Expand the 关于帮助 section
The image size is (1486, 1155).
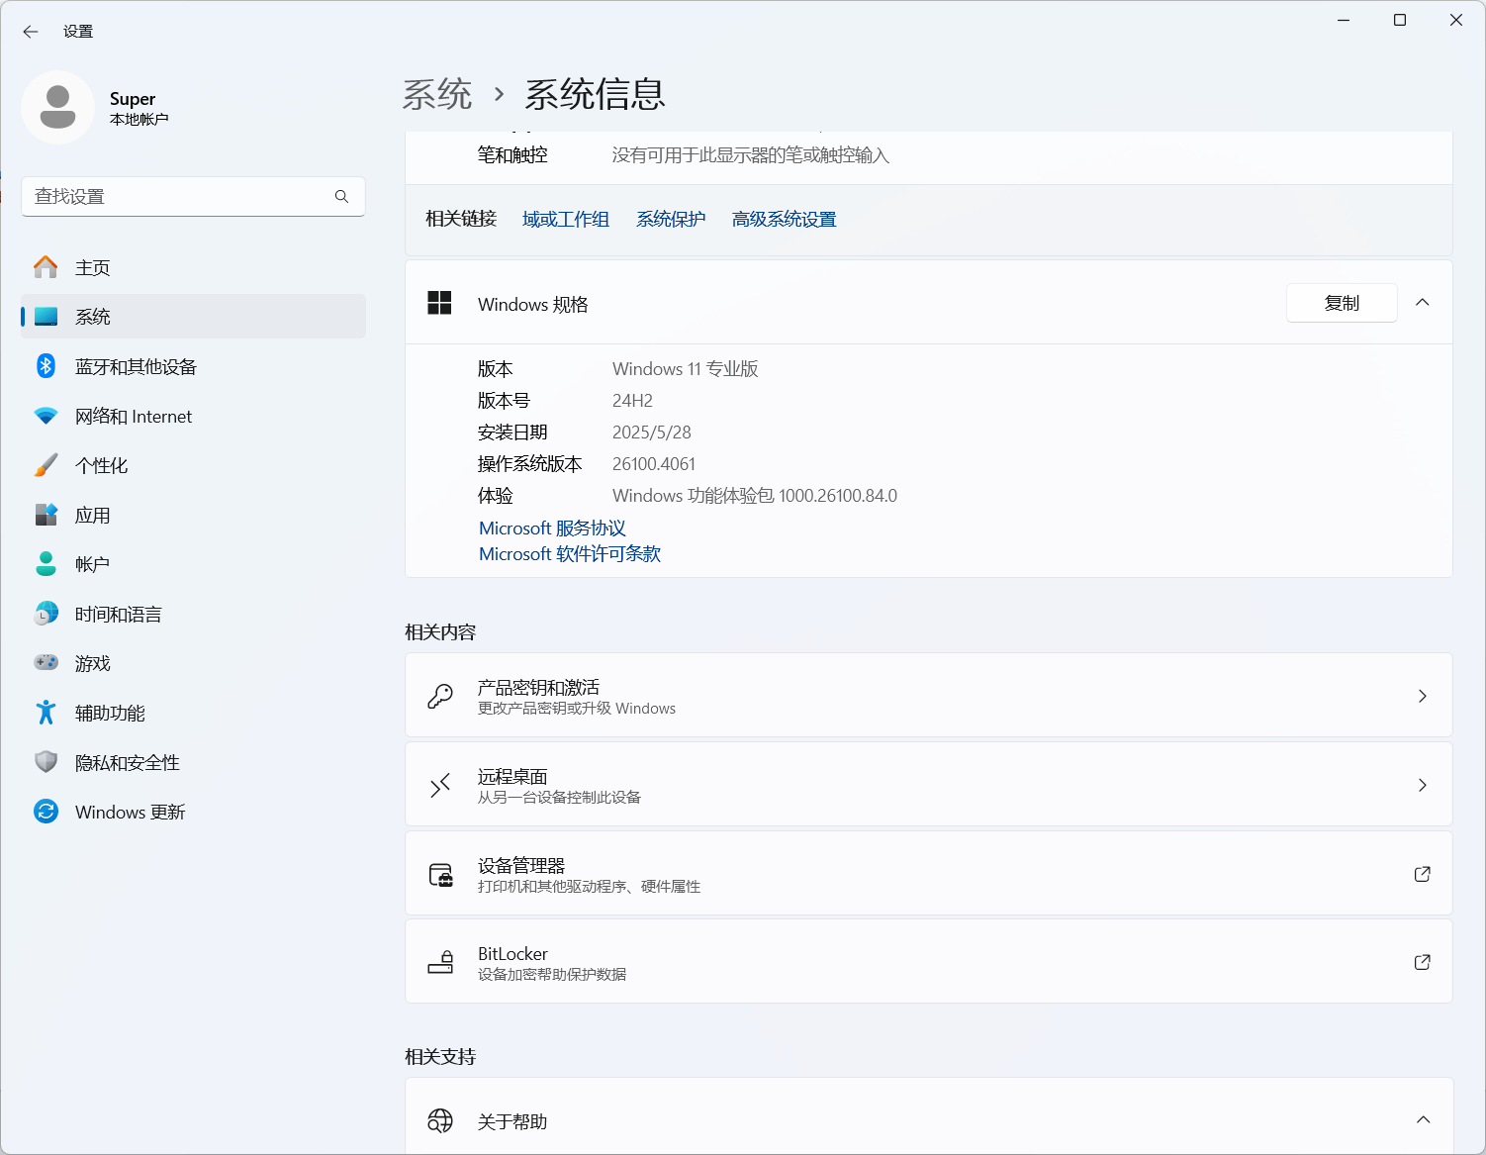(1423, 1118)
